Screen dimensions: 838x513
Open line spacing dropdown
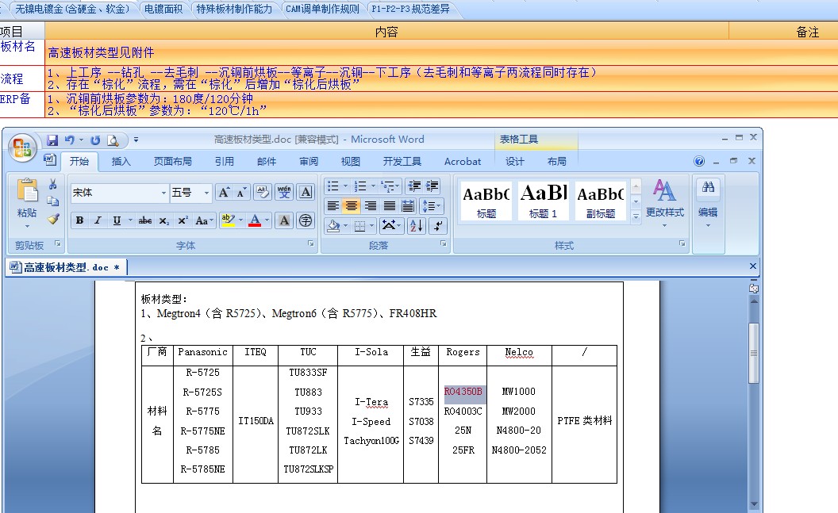(x=431, y=205)
